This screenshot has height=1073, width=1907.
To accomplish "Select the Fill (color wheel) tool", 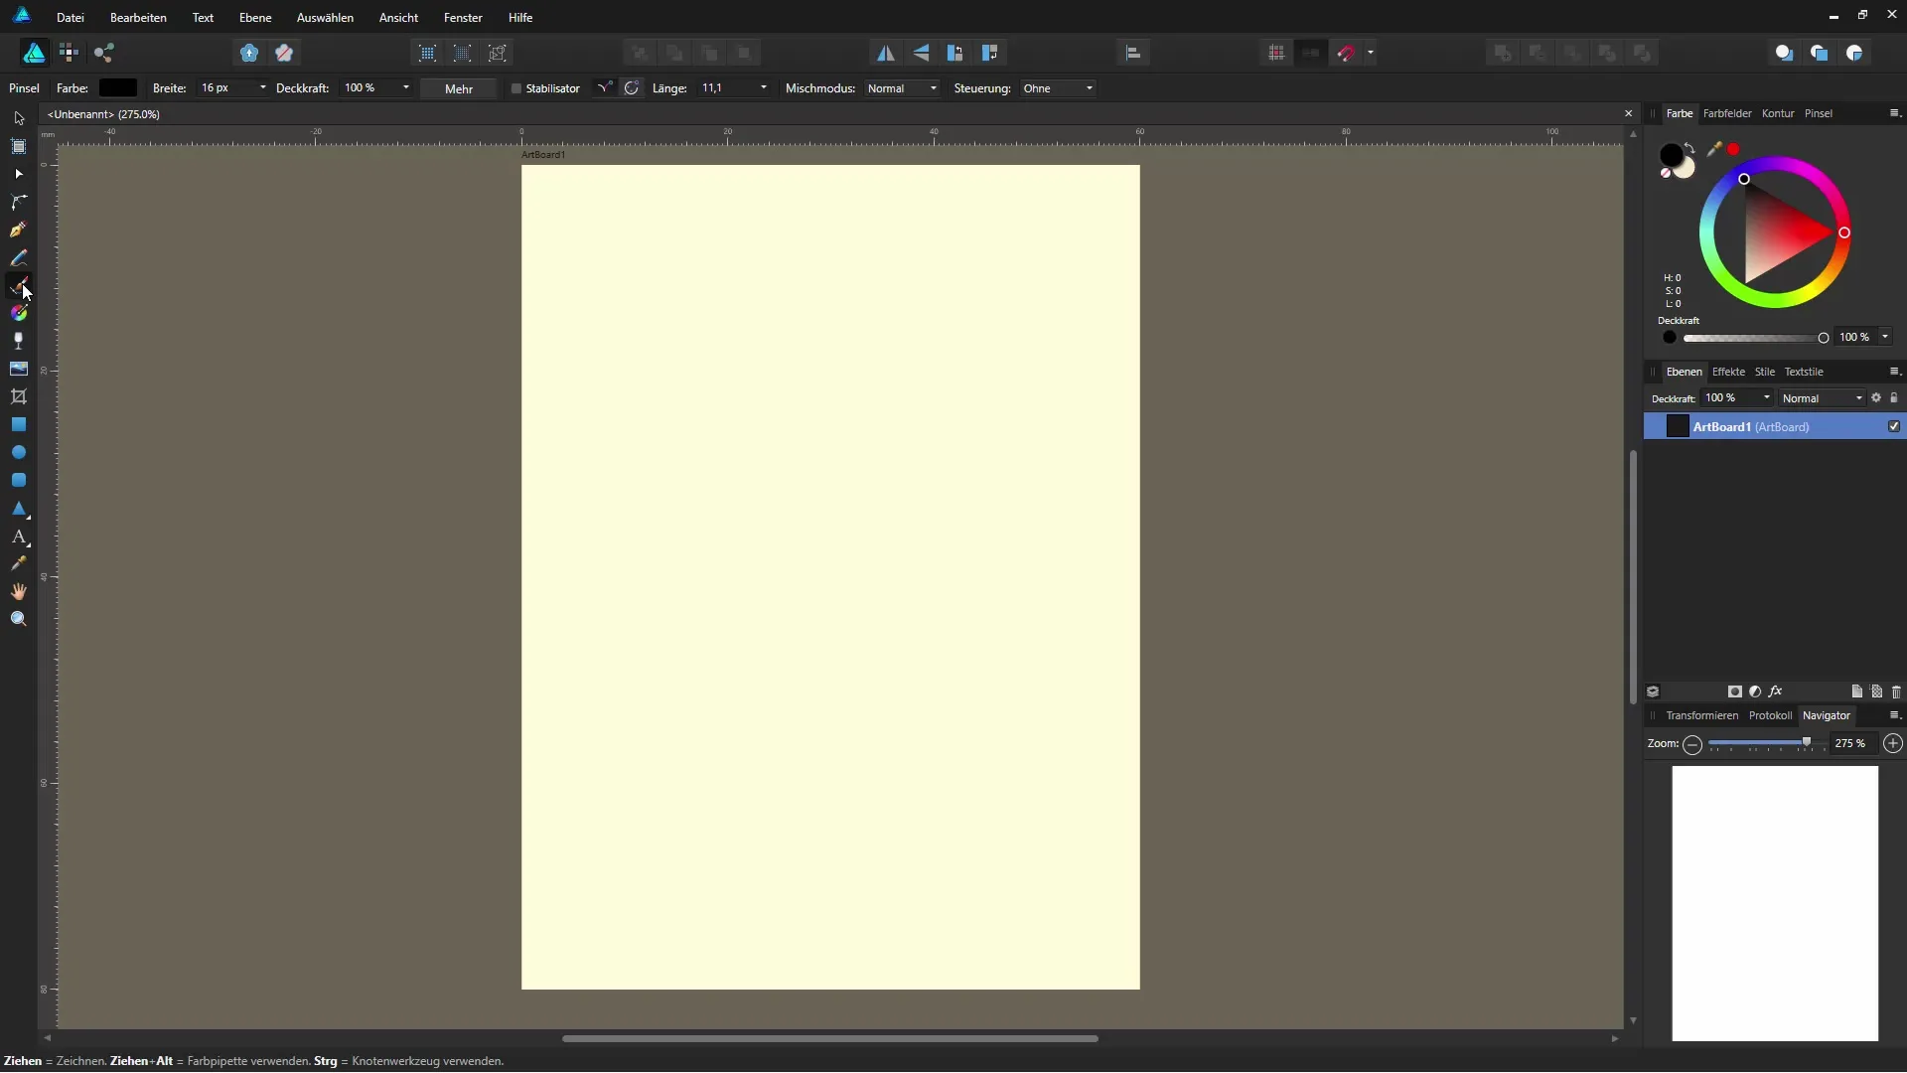I will [19, 313].
